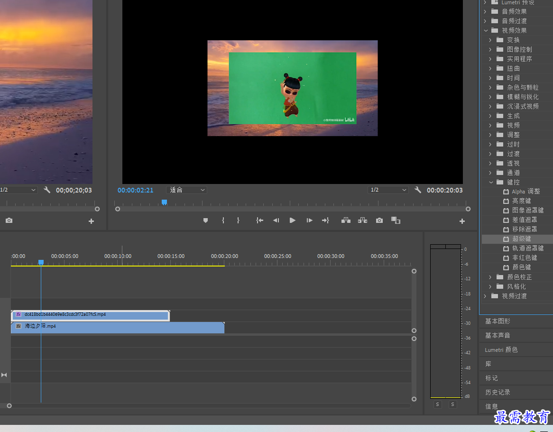Play the program monitor sequence

click(x=292, y=221)
